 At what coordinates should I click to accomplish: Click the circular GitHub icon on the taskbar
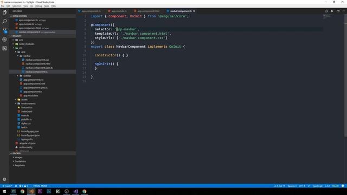point(67,191)
